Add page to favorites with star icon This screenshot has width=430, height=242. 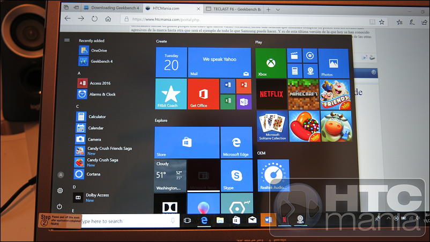coord(382,22)
